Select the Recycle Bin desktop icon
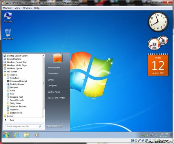 click(8, 34)
